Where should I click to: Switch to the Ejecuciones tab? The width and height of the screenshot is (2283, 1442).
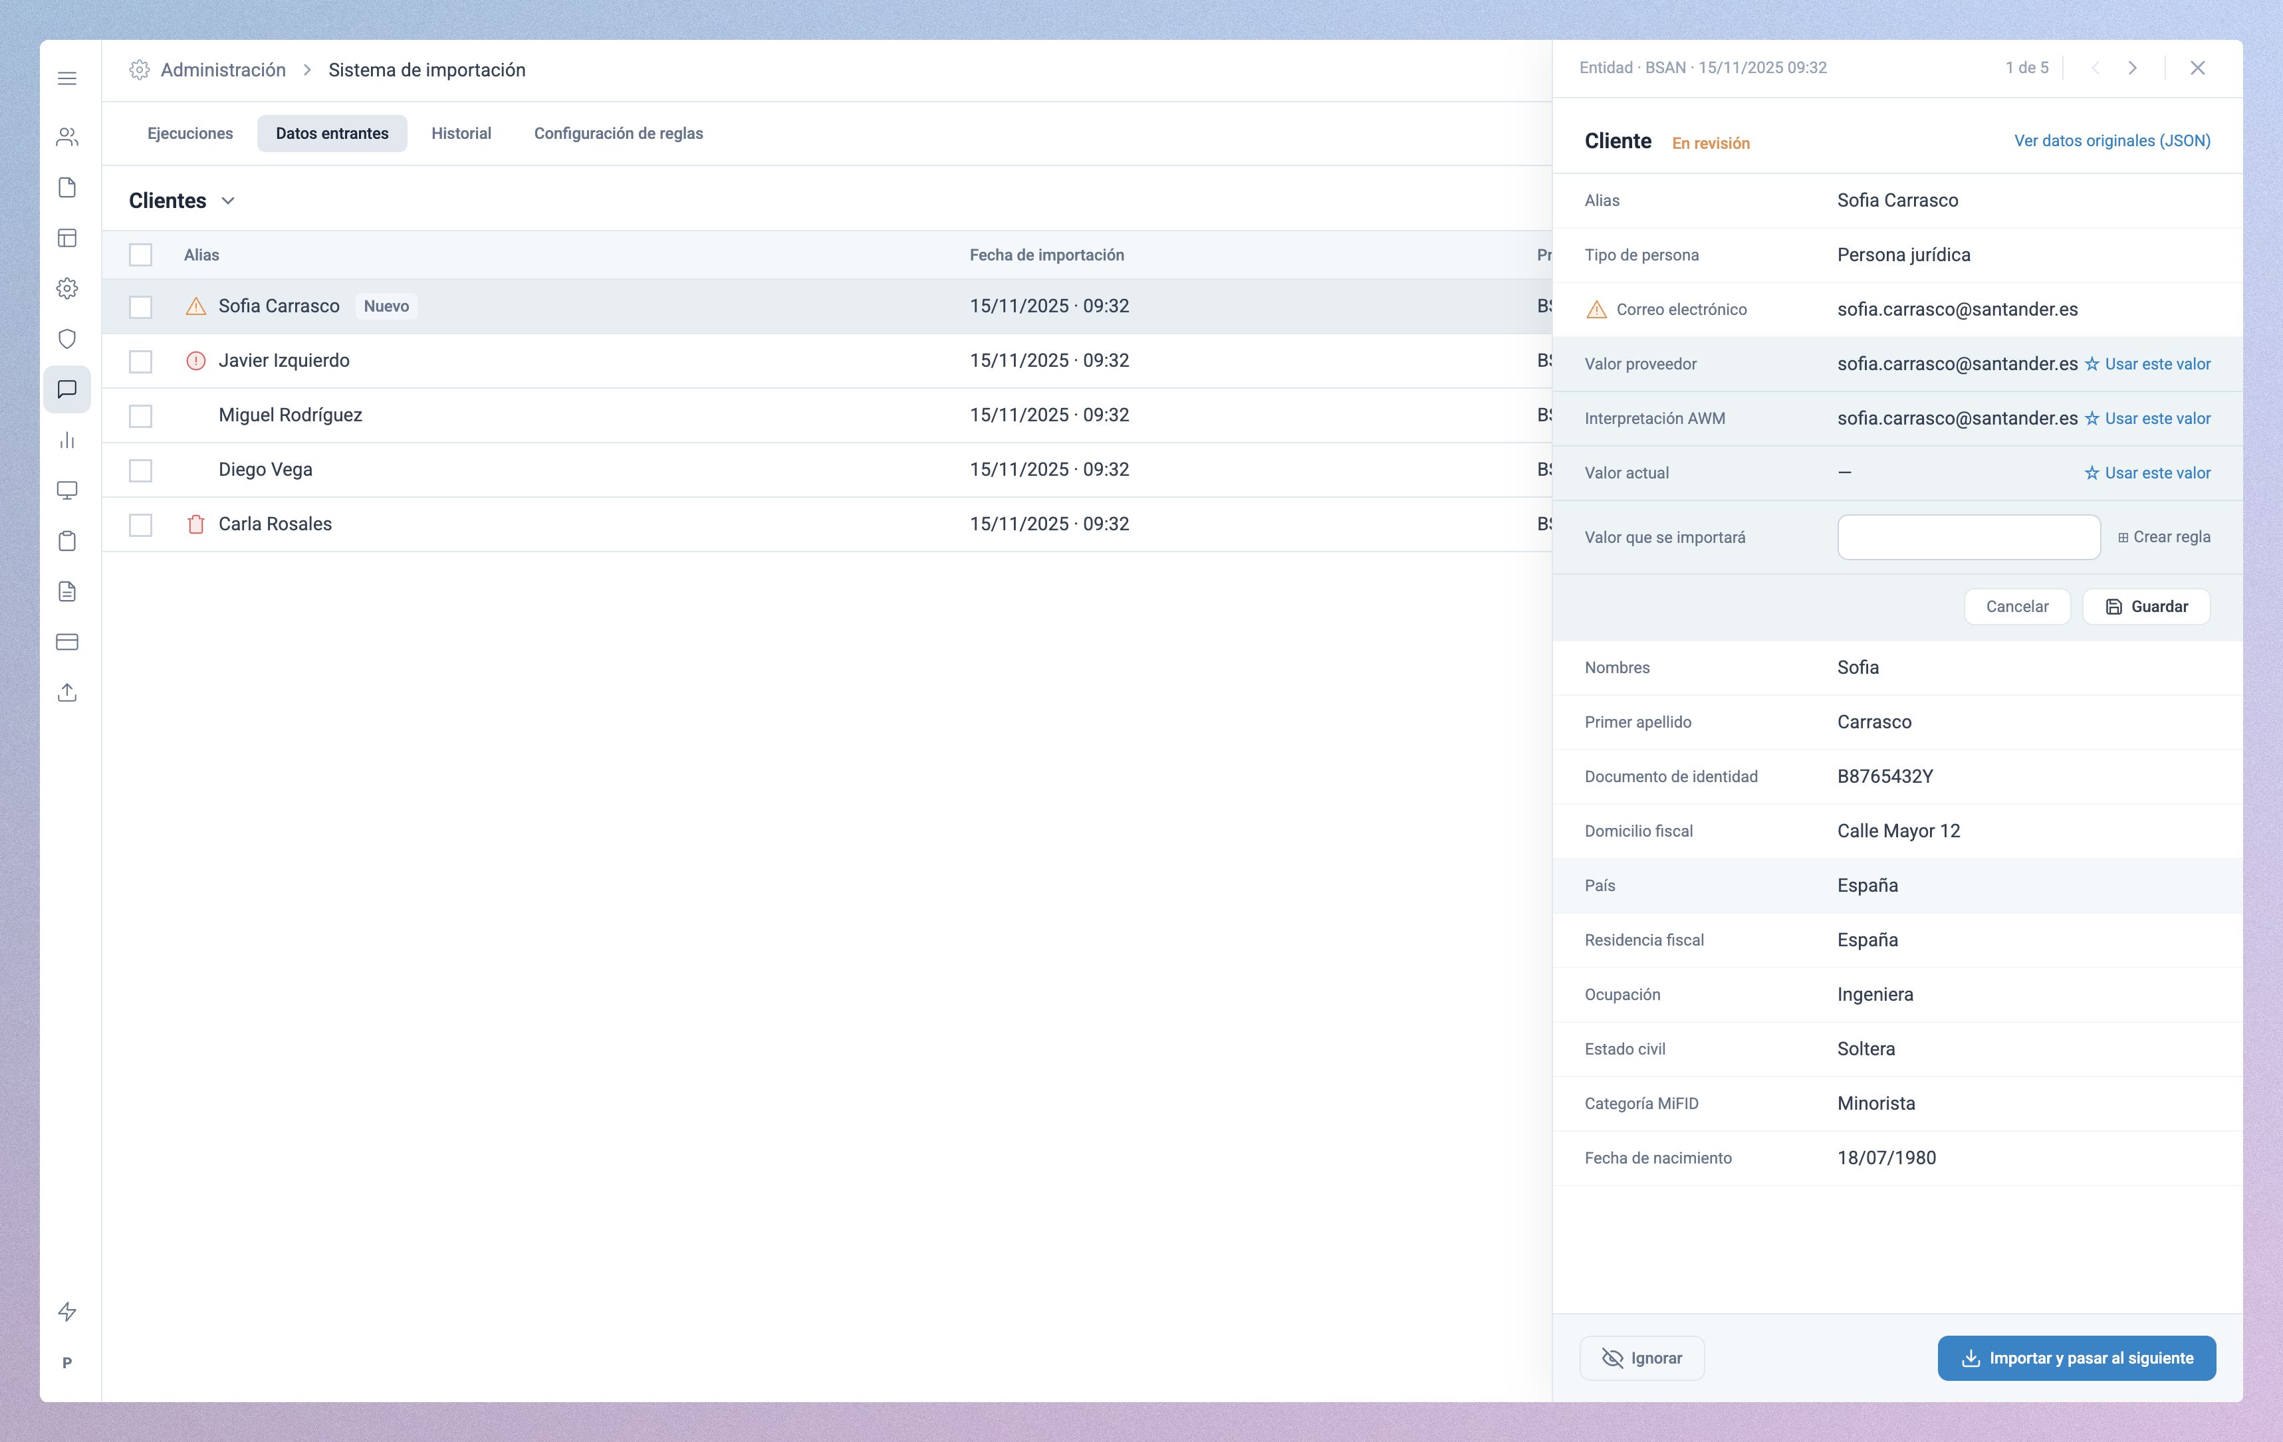coord(189,134)
